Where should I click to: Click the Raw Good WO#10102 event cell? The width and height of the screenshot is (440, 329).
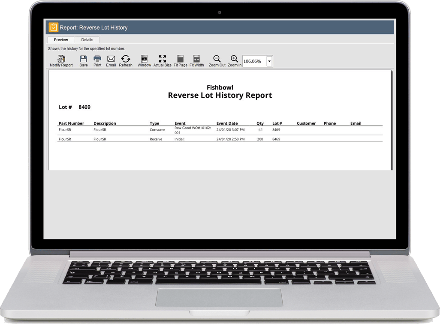[193, 130]
